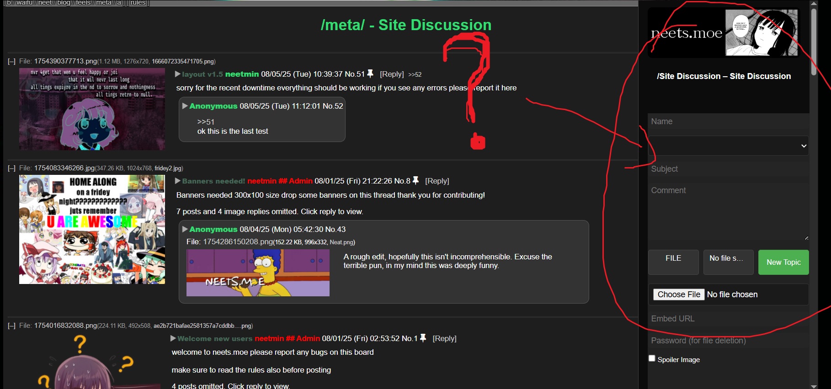The image size is (831, 389).
Task: Enable the Spoiler Image checkbox
Action: (652, 358)
